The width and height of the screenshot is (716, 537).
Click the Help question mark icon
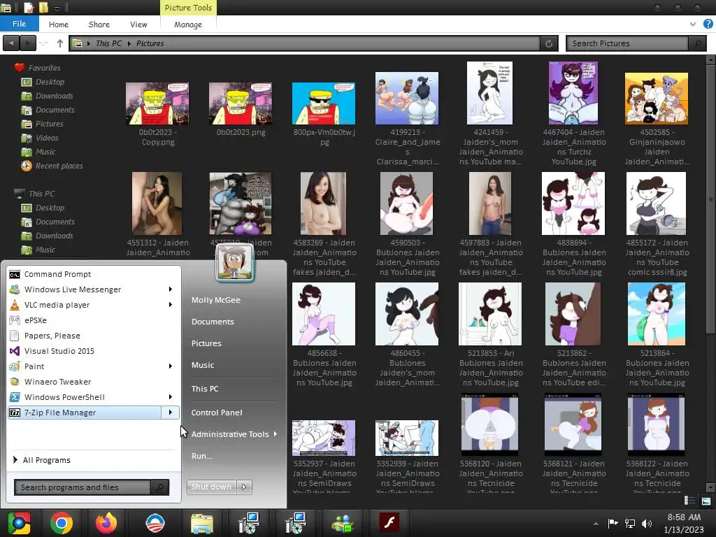[x=708, y=24]
